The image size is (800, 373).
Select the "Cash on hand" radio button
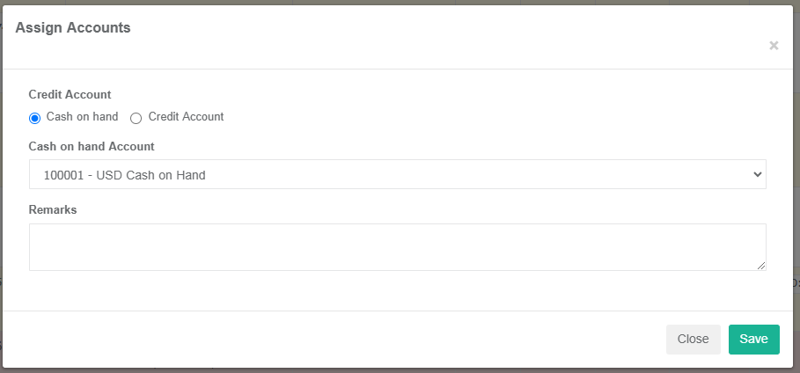pos(35,118)
